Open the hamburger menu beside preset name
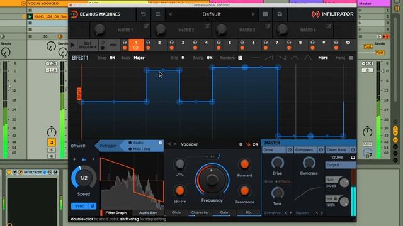Screen dimensions: 403x226 (158, 14)
